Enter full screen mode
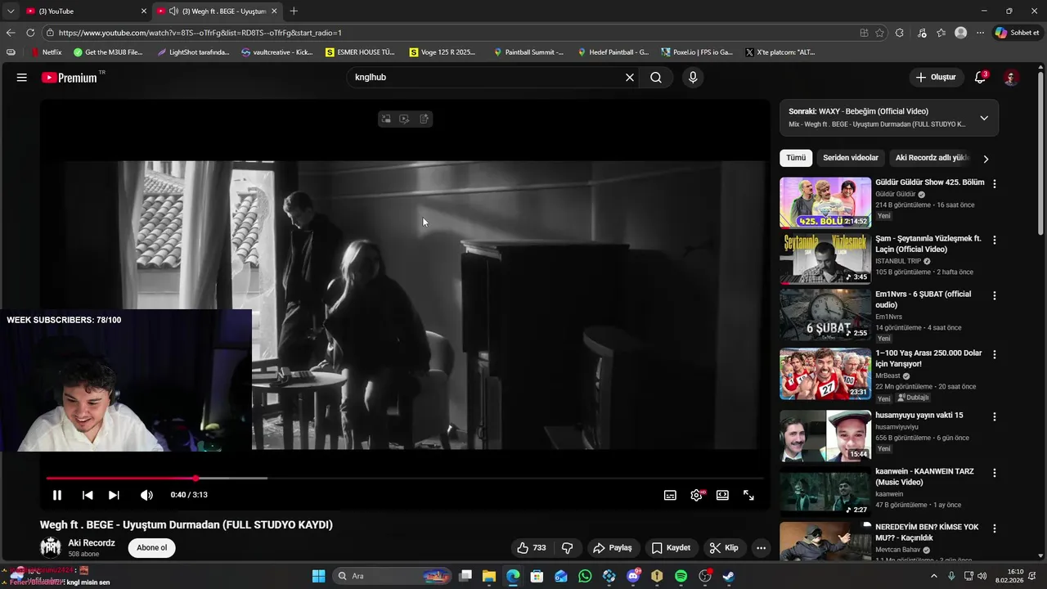This screenshot has height=589, width=1047. click(x=748, y=495)
